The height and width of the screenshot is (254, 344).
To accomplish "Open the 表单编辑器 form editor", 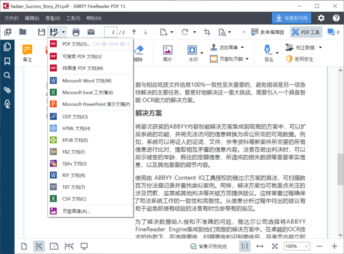I will tap(267, 32).
